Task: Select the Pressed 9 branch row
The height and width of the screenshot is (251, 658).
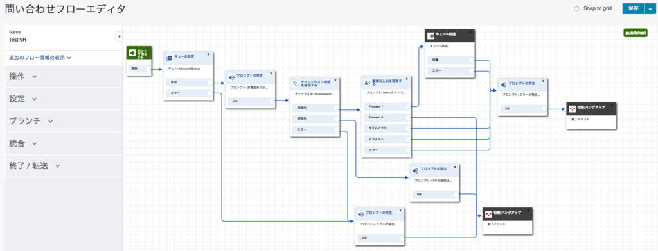Action: click(x=387, y=118)
